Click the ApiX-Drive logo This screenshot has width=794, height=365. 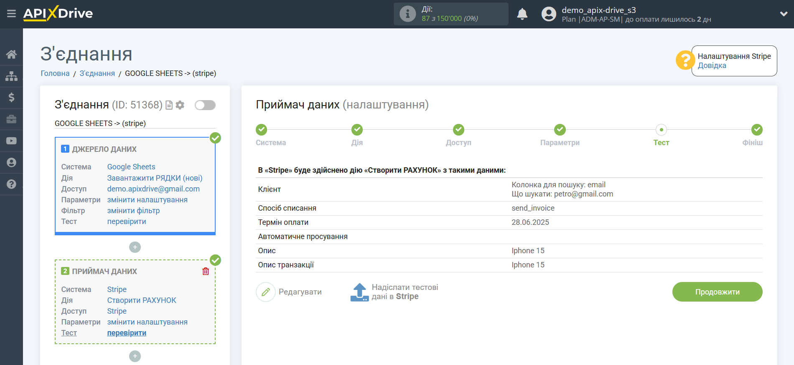point(58,13)
